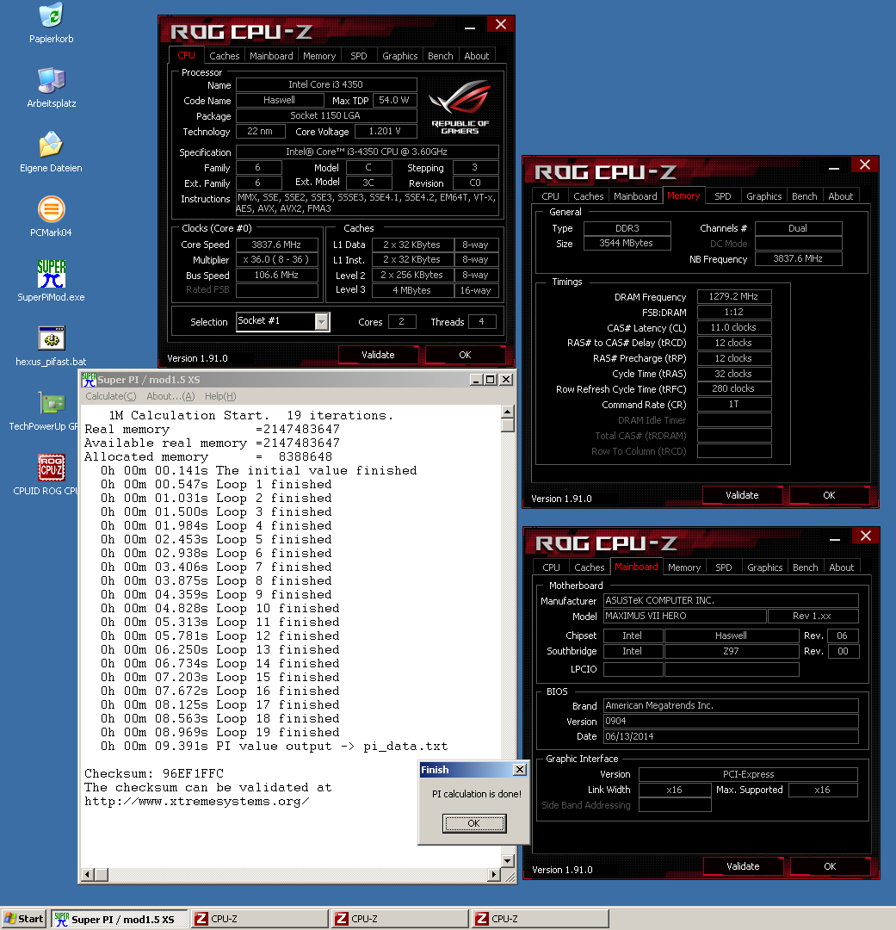Click the model field MAXIMUS VII HERO
The image size is (896, 930).
pos(684,617)
